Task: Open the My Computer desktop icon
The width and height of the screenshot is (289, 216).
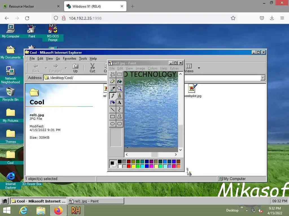Action: click(x=11, y=31)
